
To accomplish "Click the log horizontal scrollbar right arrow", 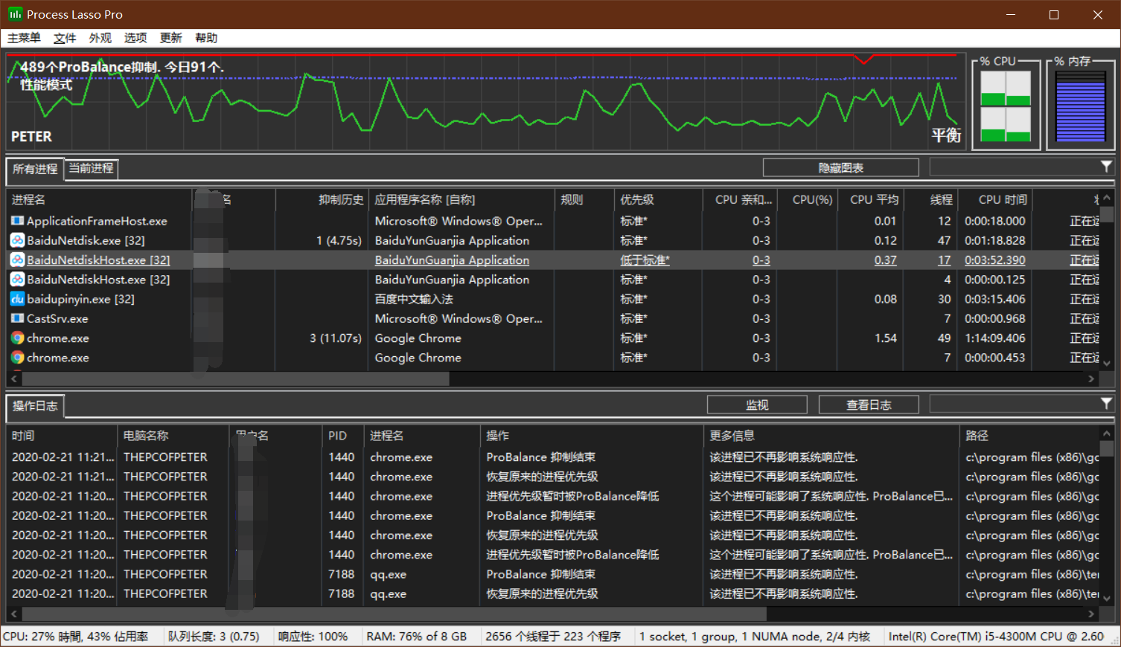I will coord(1091,614).
